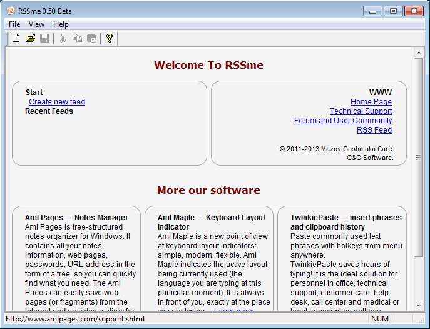
Task: Click the scrollbar down arrow
Action: pos(419,306)
